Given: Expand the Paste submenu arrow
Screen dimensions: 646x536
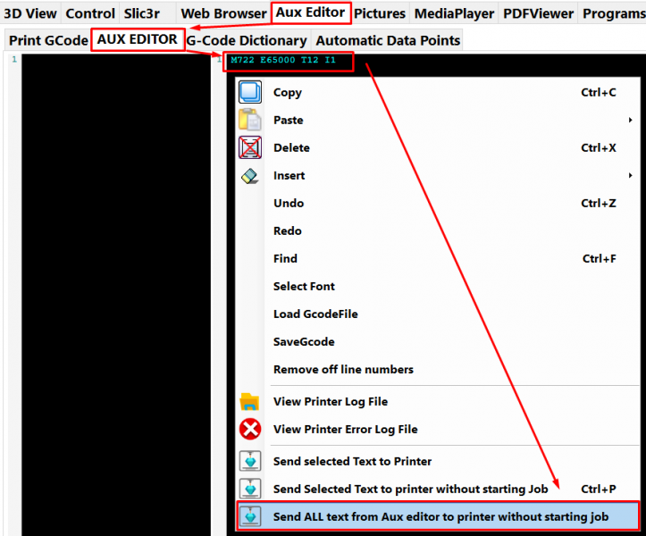Looking at the screenshot, I should pyautogui.click(x=630, y=120).
